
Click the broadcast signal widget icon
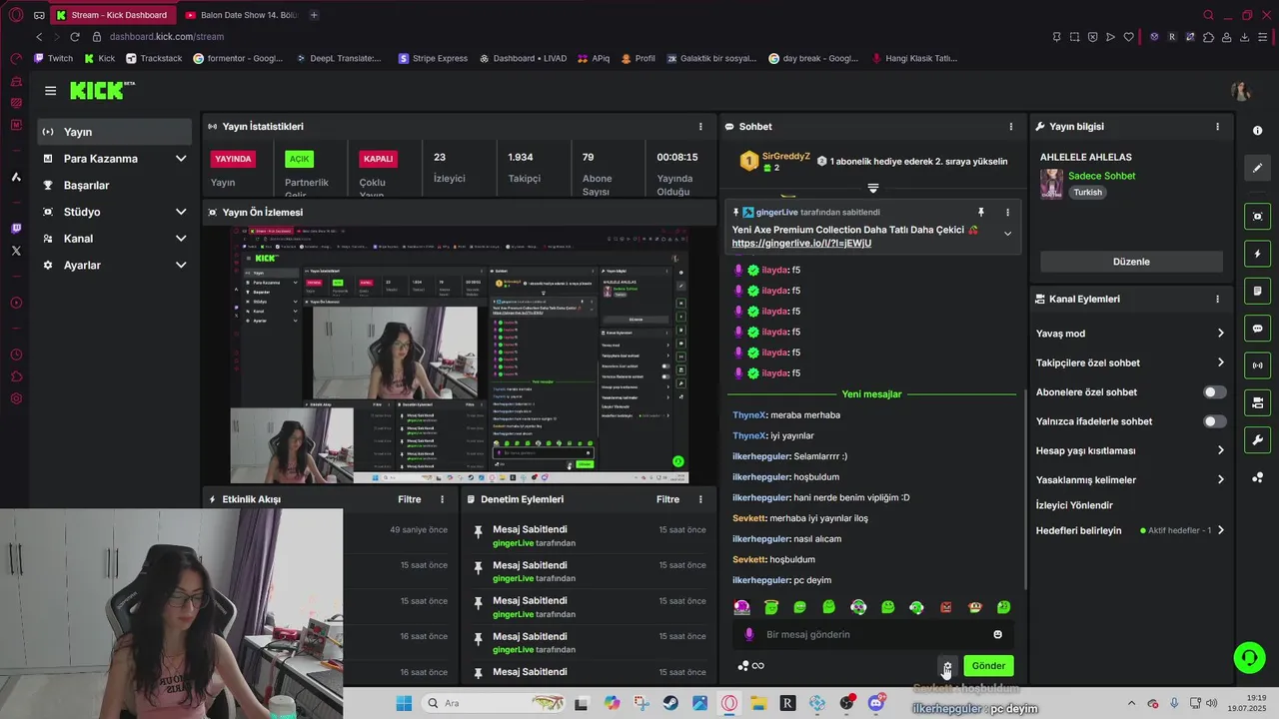[x=1257, y=365]
